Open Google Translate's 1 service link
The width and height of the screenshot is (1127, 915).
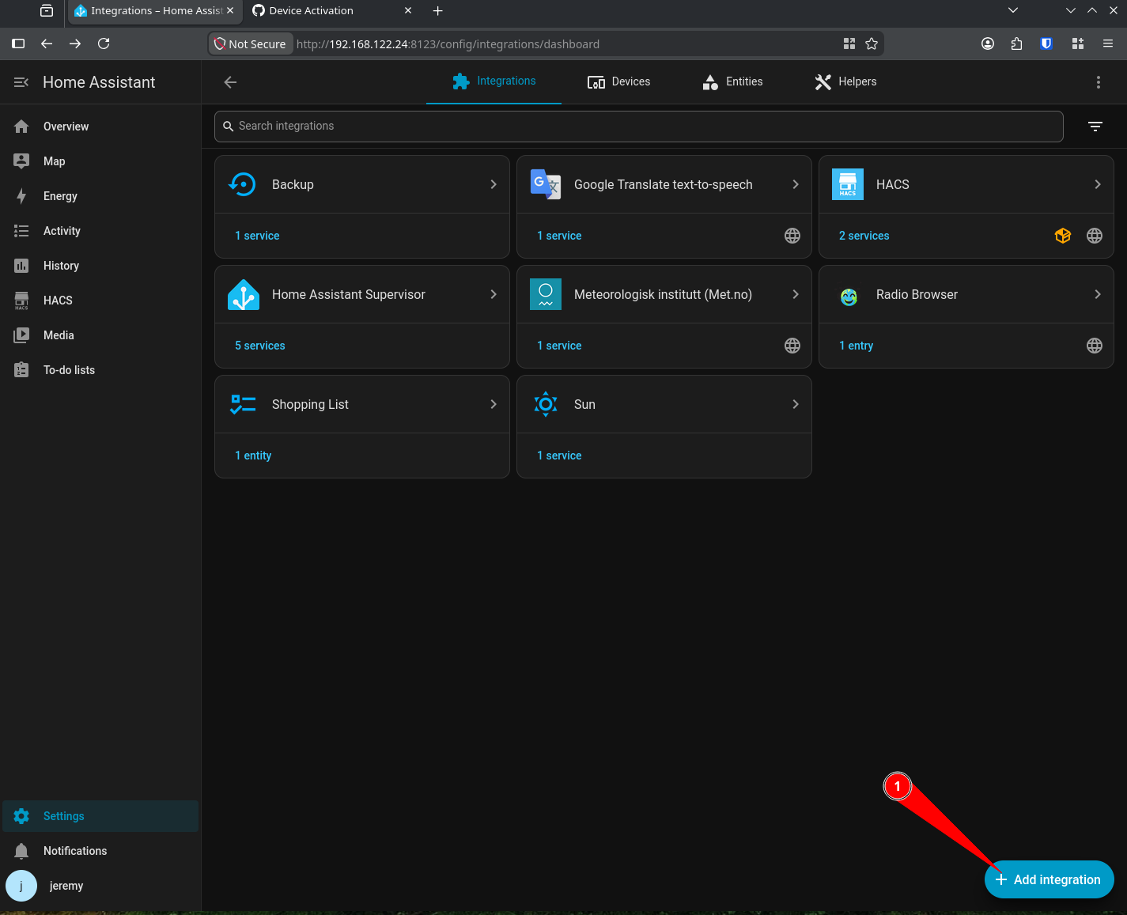(559, 236)
